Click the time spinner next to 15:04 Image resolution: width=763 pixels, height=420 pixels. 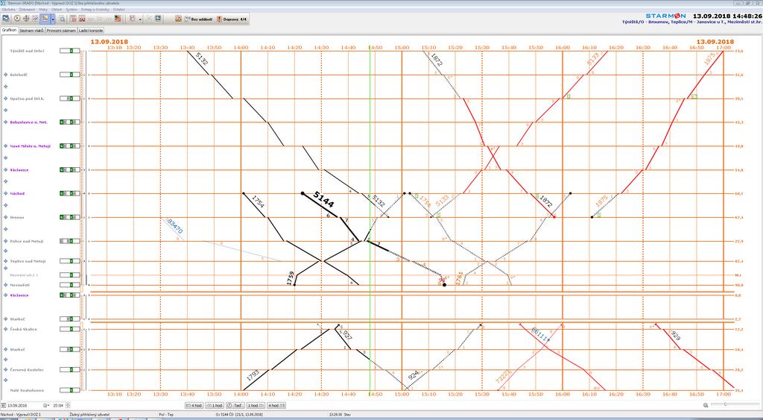68,405
